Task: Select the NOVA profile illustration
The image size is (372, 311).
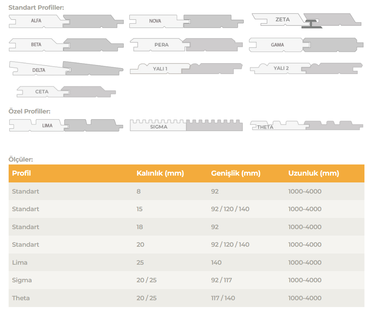Action: click(186, 21)
